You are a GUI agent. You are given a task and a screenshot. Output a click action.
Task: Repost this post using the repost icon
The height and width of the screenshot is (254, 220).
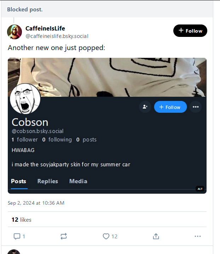pos(64,236)
